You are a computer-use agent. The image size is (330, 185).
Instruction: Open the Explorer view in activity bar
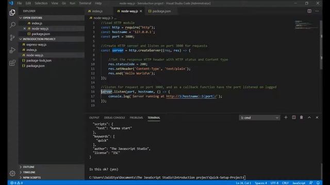[12, 12]
